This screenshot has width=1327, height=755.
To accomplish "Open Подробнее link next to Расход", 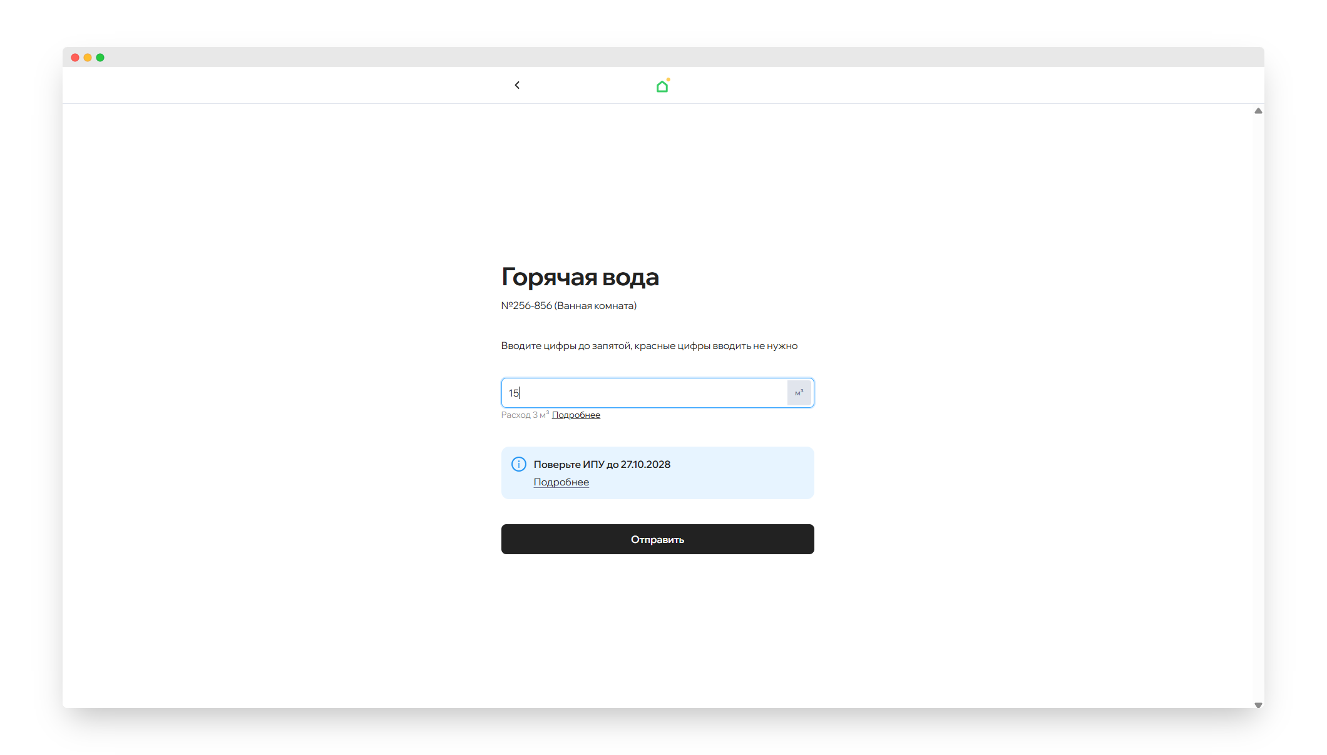I will coord(576,415).
